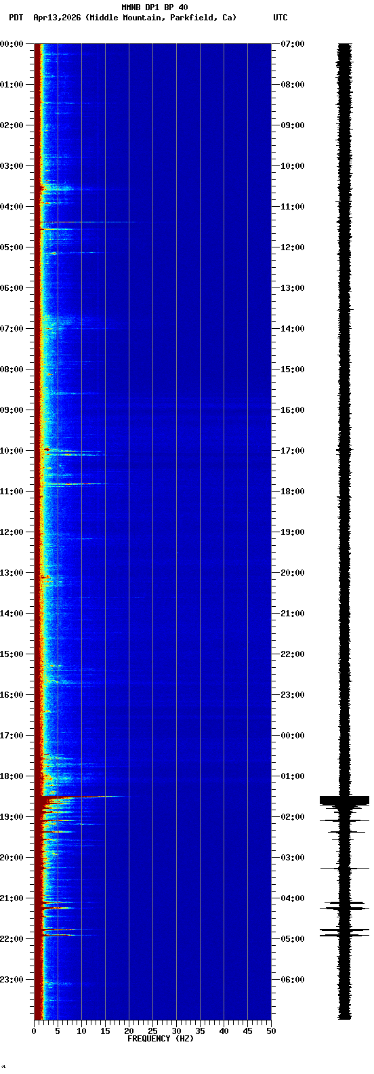374x1074 pixels.
Task: Click the "UTC" timezone label
Action: click(x=280, y=18)
